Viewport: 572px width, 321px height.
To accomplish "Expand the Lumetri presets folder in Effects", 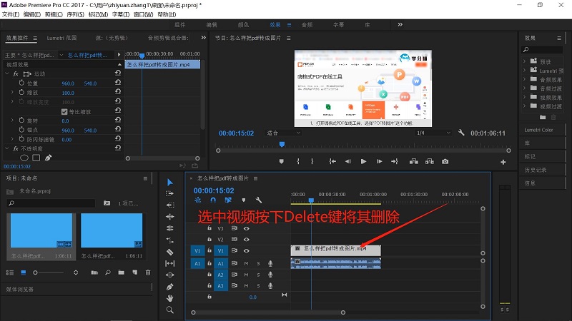I will click(524, 70).
